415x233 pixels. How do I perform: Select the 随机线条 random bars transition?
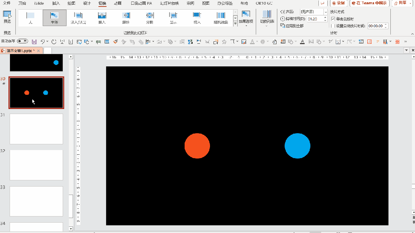coord(221,18)
